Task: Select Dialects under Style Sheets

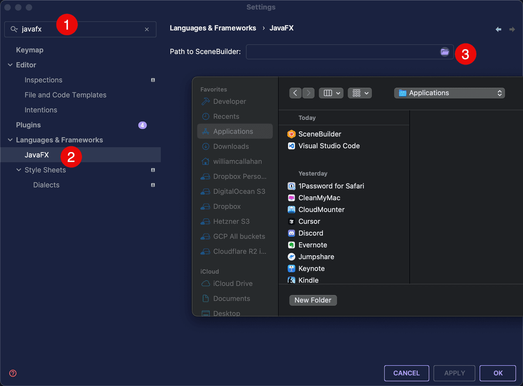Action: coord(46,185)
